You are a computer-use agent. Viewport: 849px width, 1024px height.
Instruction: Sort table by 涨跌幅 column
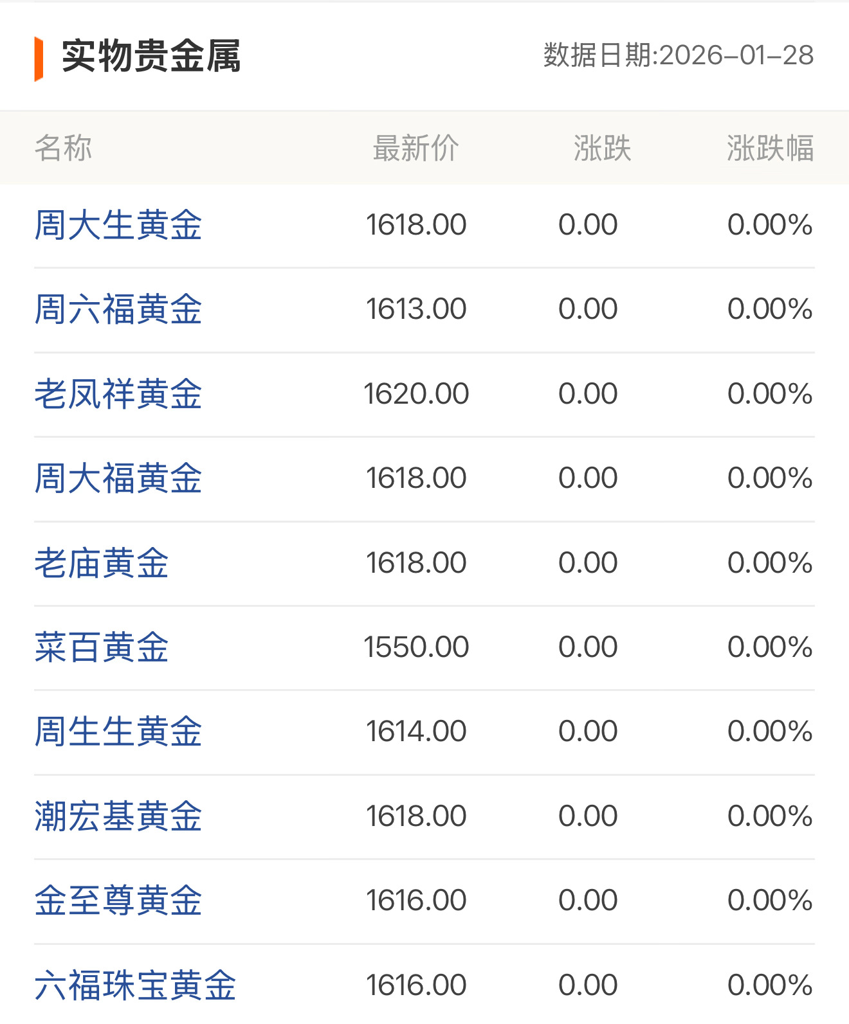[x=771, y=148]
